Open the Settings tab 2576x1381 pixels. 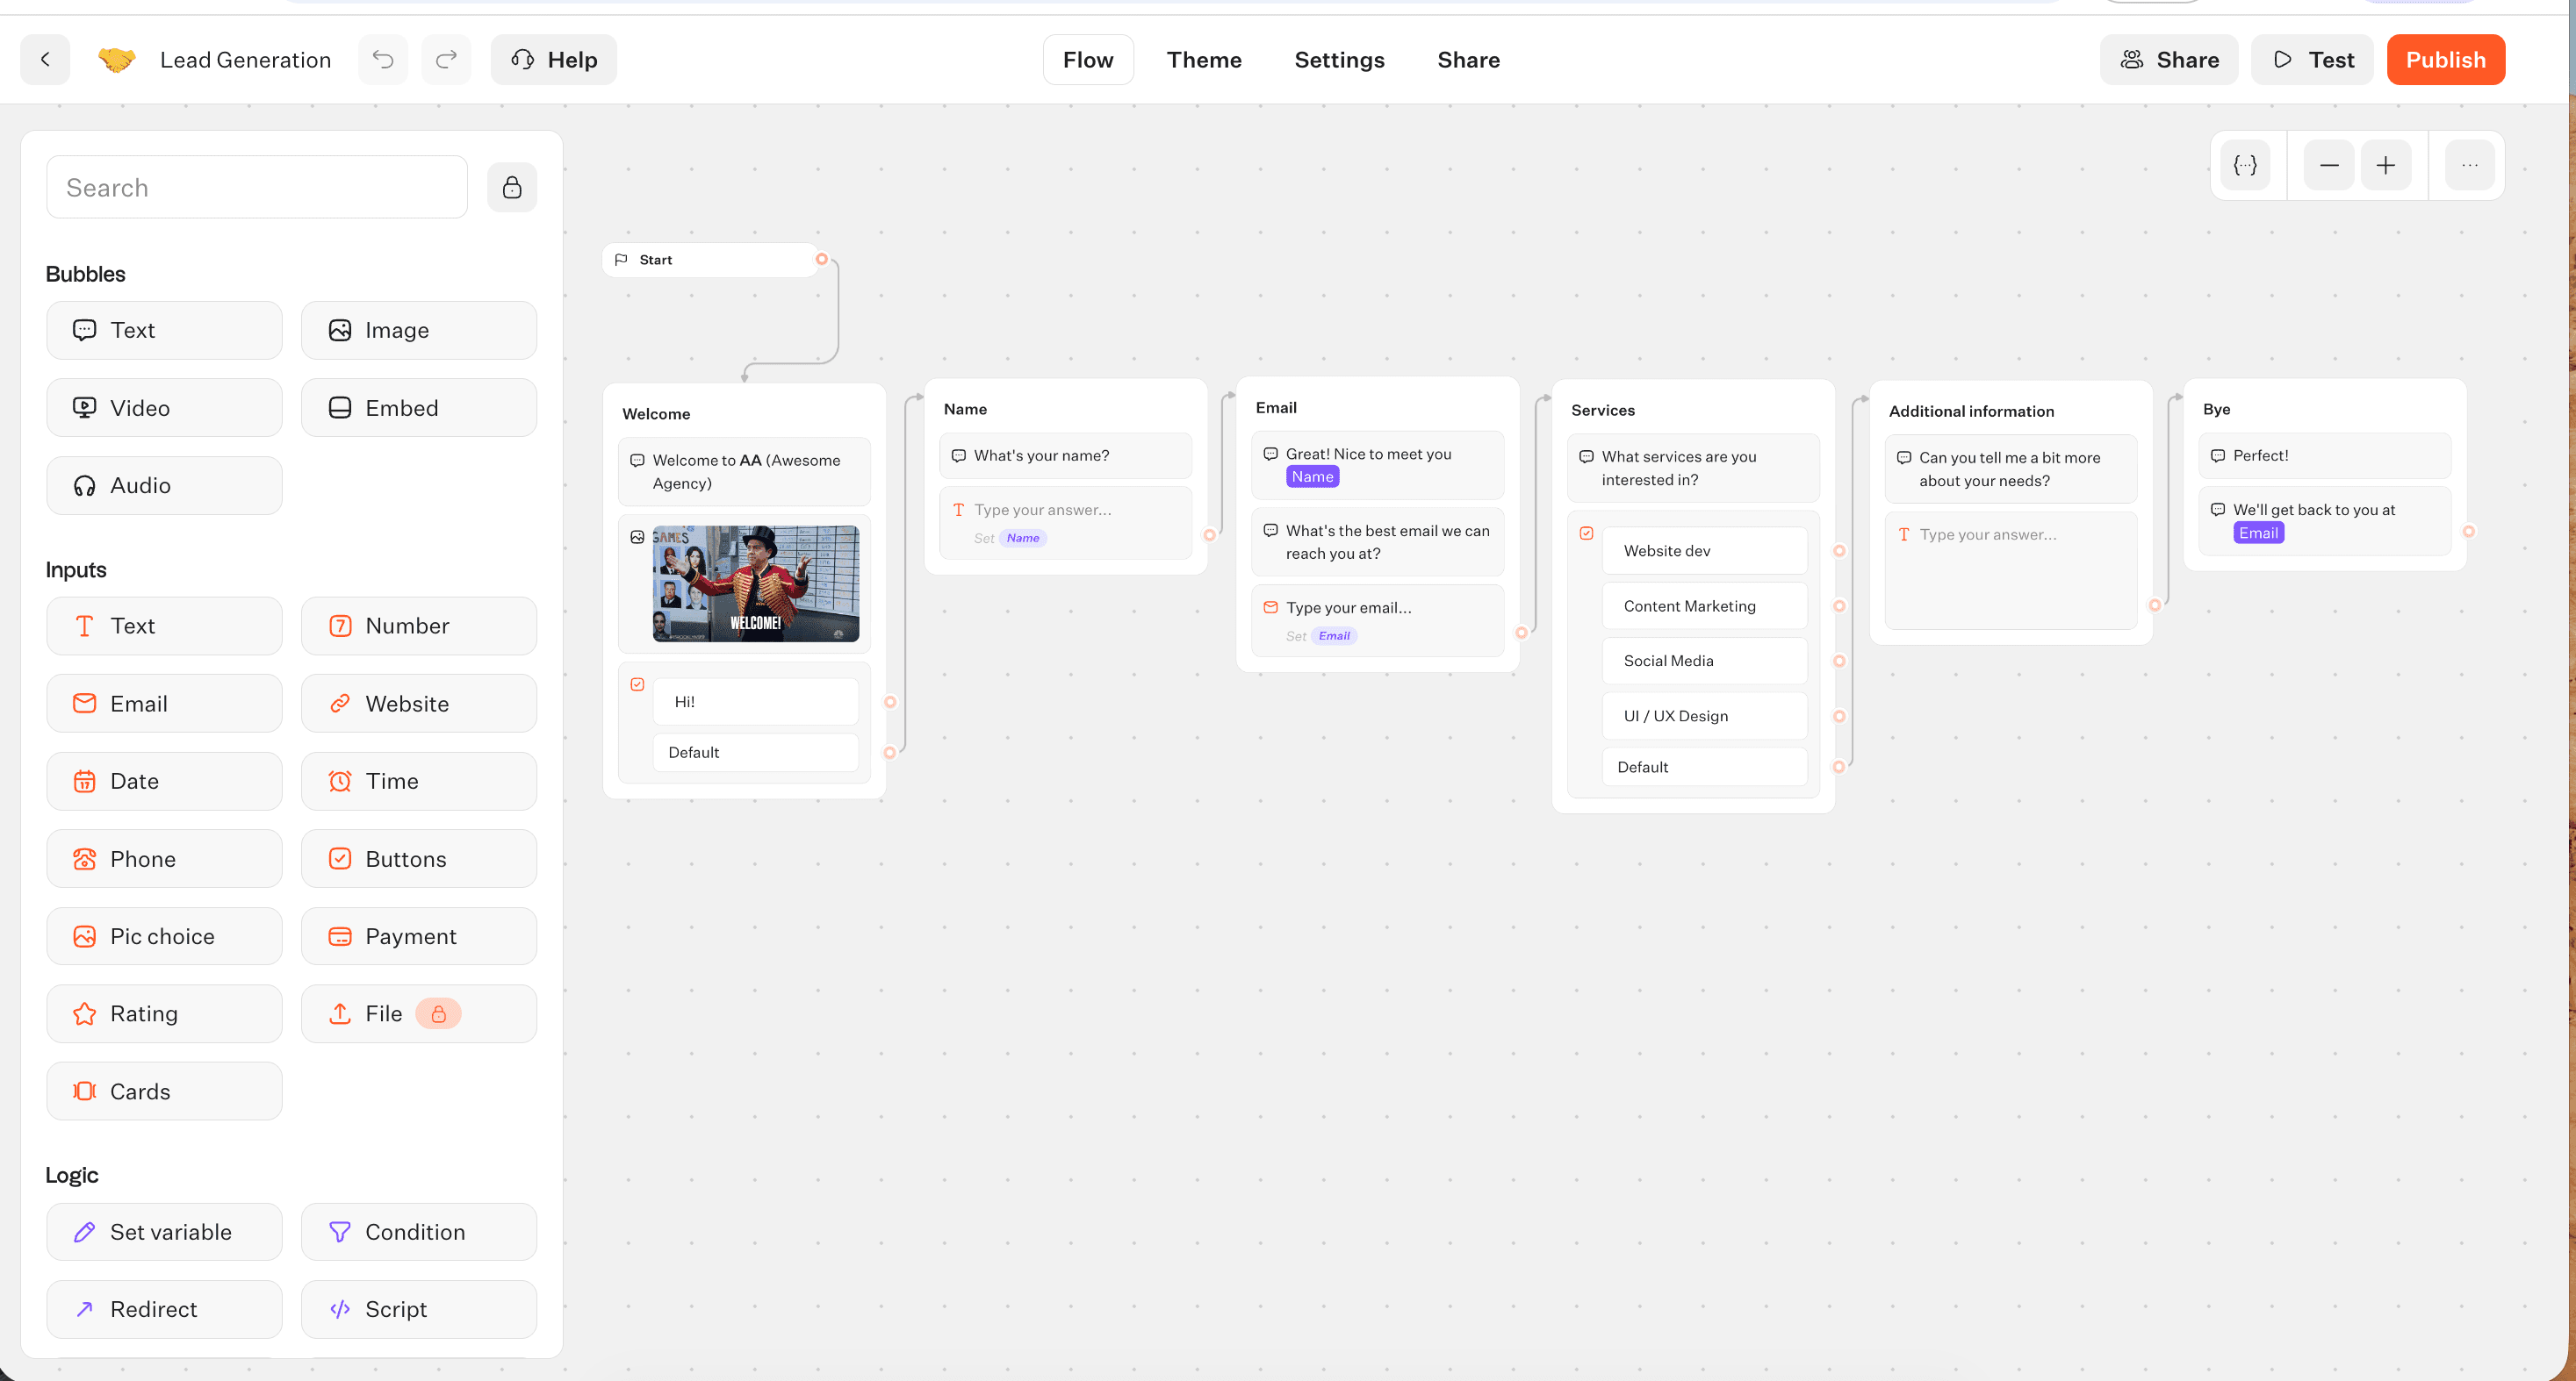1339,60
